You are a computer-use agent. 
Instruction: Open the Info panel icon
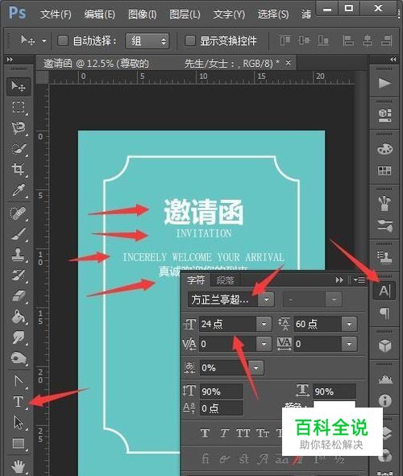(384, 401)
